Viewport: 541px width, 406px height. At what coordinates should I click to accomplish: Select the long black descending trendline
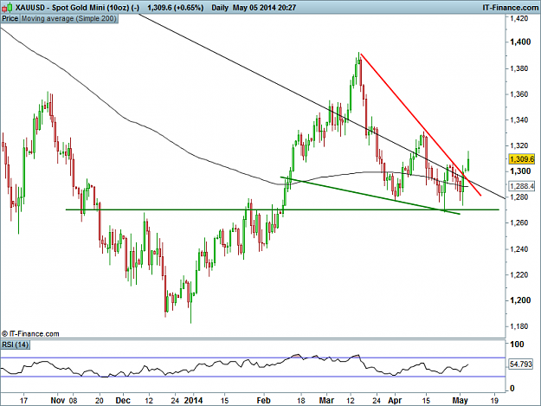[321, 106]
